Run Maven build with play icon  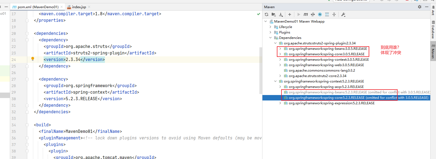click(299, 14)
